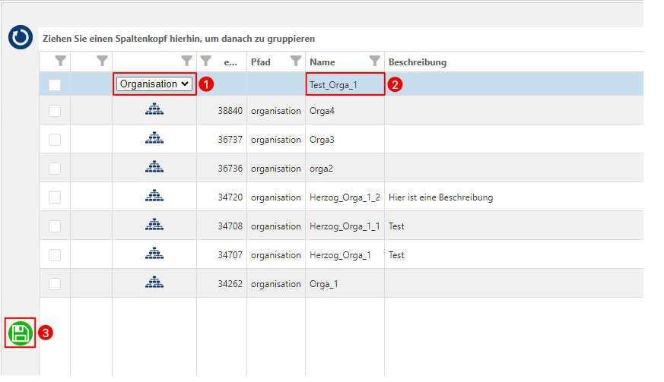Click the 'Hier ist eine Beschreibung' cell
This screenshot has width=664, height=382.
coord(441,197)
